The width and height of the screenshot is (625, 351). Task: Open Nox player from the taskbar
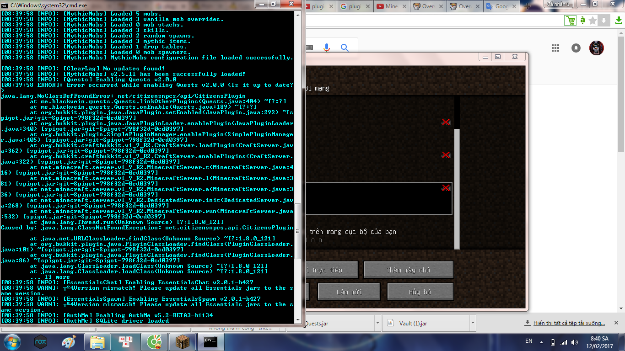[41, 342]
